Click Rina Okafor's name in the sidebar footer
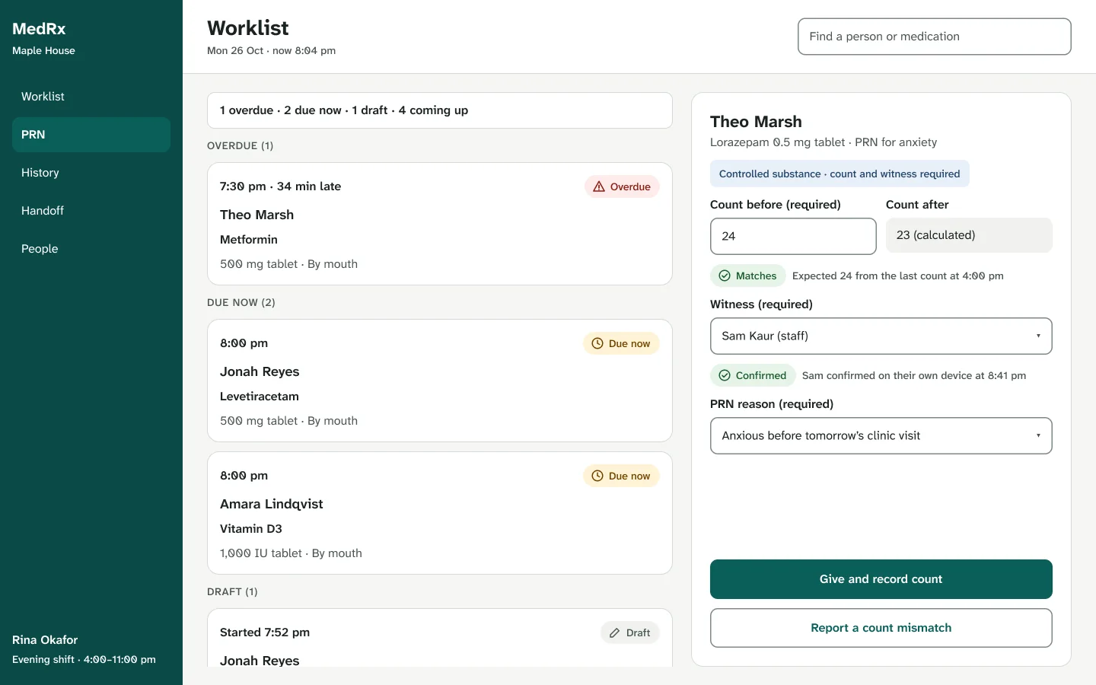 coord(45,640)
